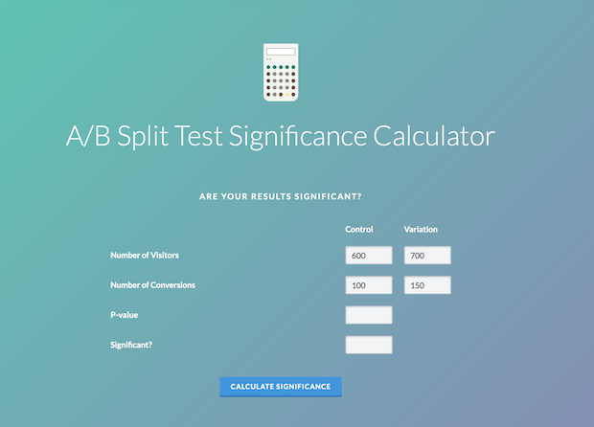594x427 pixels.
Task: Click the red indicator dot on the calculator icon
Action: click(x=268, y=58)
